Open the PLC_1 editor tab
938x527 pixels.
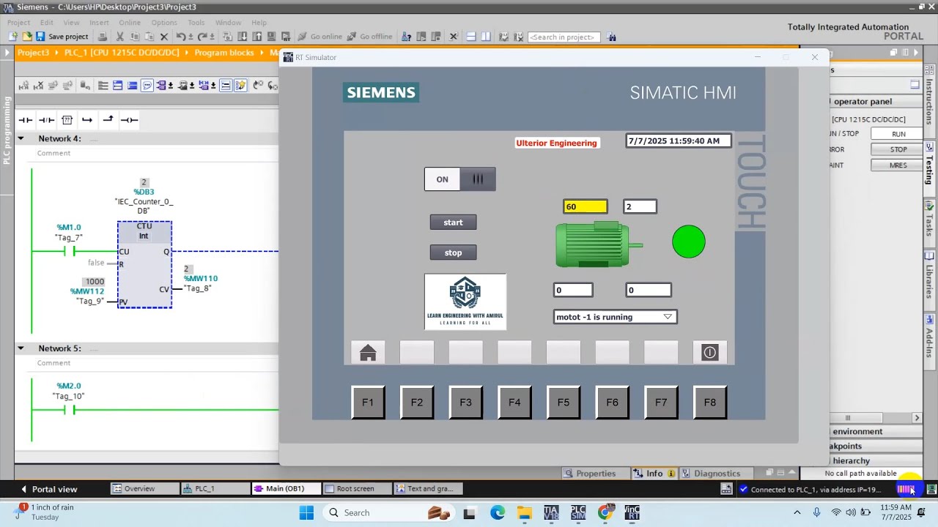(x=214, y=489)
